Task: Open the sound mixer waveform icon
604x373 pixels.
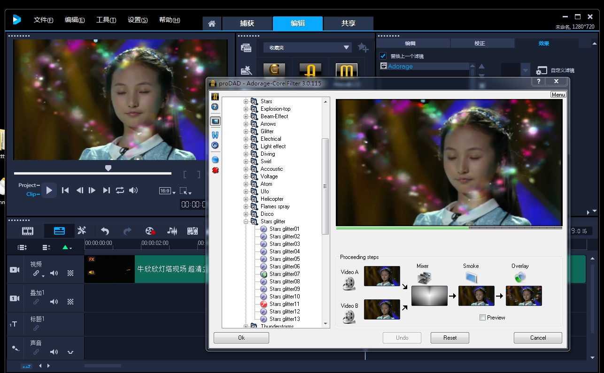Action: pos(172,231)
